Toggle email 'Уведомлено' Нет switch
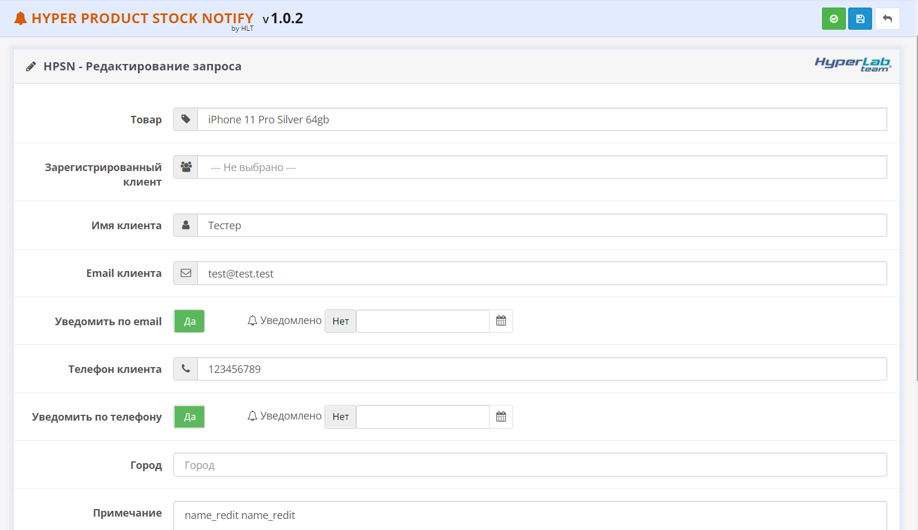 [340, 321]
